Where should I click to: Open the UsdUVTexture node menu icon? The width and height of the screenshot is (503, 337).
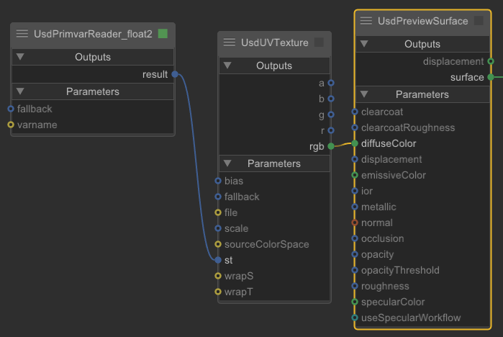click(230, 42)
